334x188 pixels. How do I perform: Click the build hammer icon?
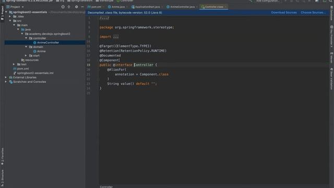click(x=250, y=1)
